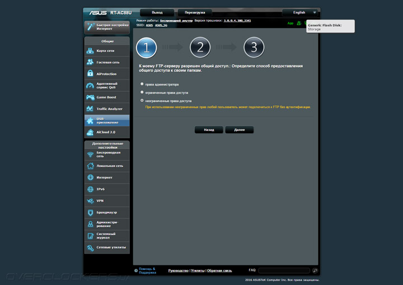Click the green App status label
Viewport: 403px width, 285px height.
(x=290, y=23)
